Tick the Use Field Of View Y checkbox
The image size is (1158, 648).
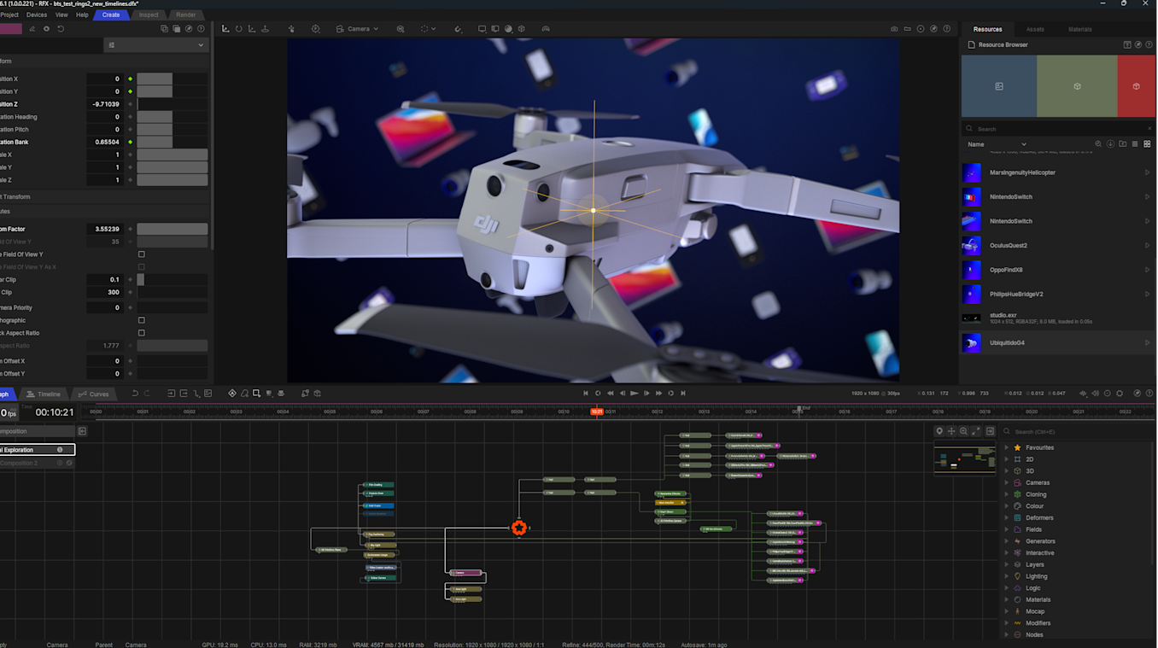(x=142, y=254)
